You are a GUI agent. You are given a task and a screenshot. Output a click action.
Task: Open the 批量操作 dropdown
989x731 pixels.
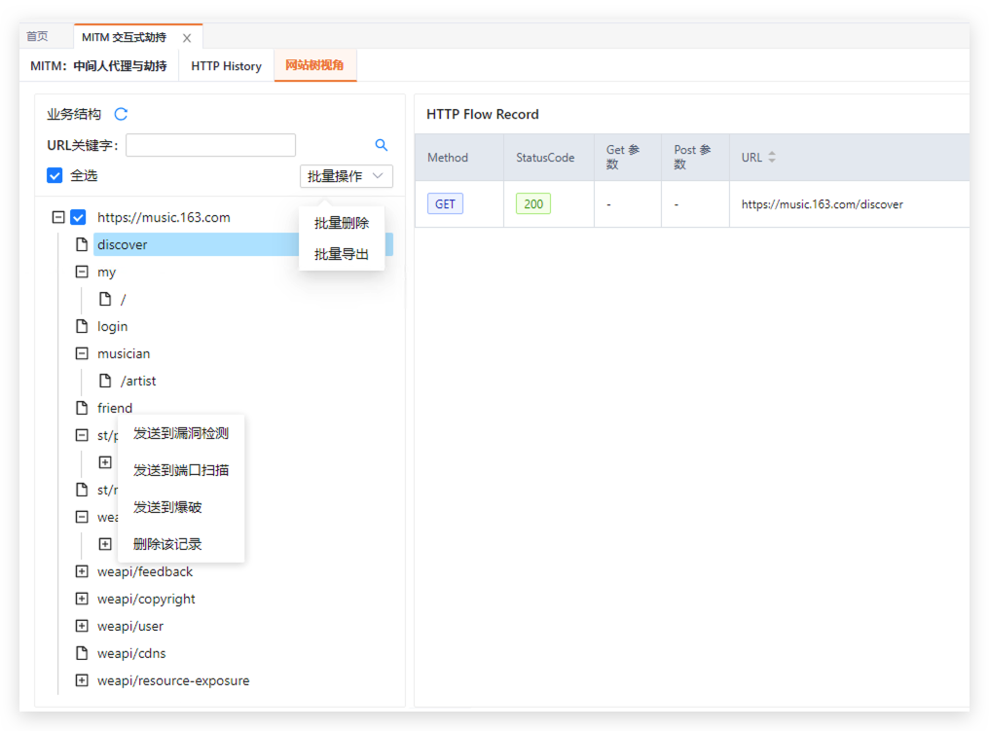[347, 176]
